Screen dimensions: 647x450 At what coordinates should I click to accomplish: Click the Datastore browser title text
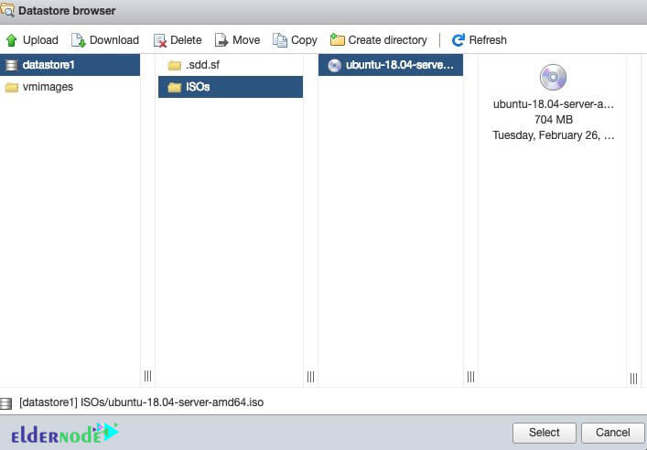pyautogui.click(x=67, y=11)
